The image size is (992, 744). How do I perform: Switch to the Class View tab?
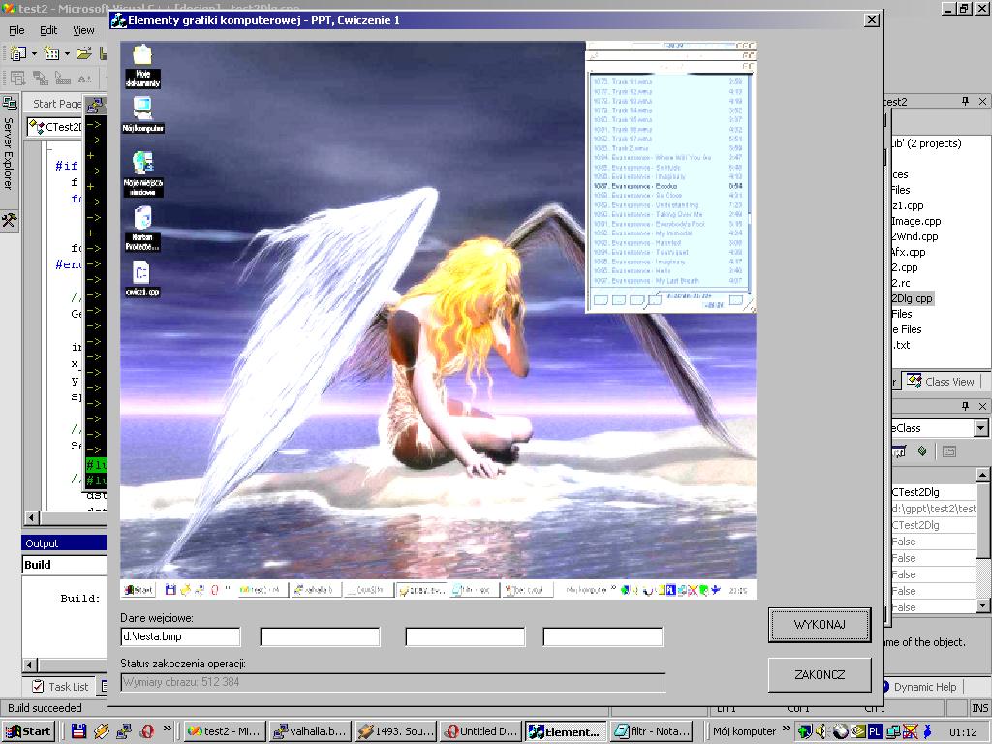pos(941,382)
